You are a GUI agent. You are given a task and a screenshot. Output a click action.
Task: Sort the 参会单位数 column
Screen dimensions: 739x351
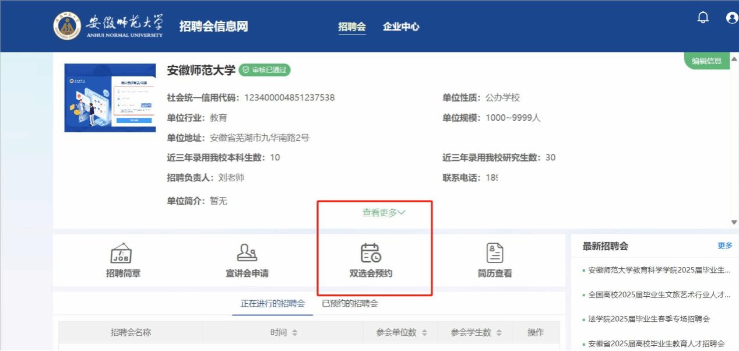point(424,332)
